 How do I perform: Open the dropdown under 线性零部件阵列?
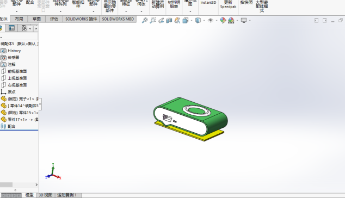click(60, 11)
